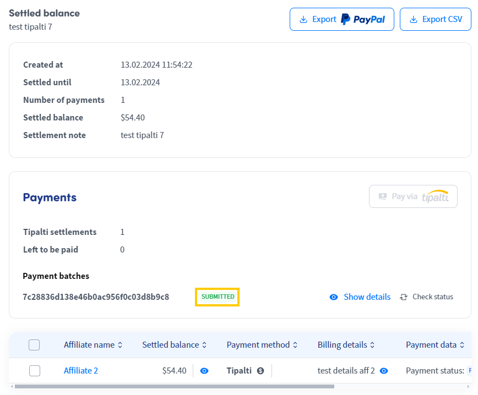
Task: Open the Affiliate 2 link
Action: [80, 371]
